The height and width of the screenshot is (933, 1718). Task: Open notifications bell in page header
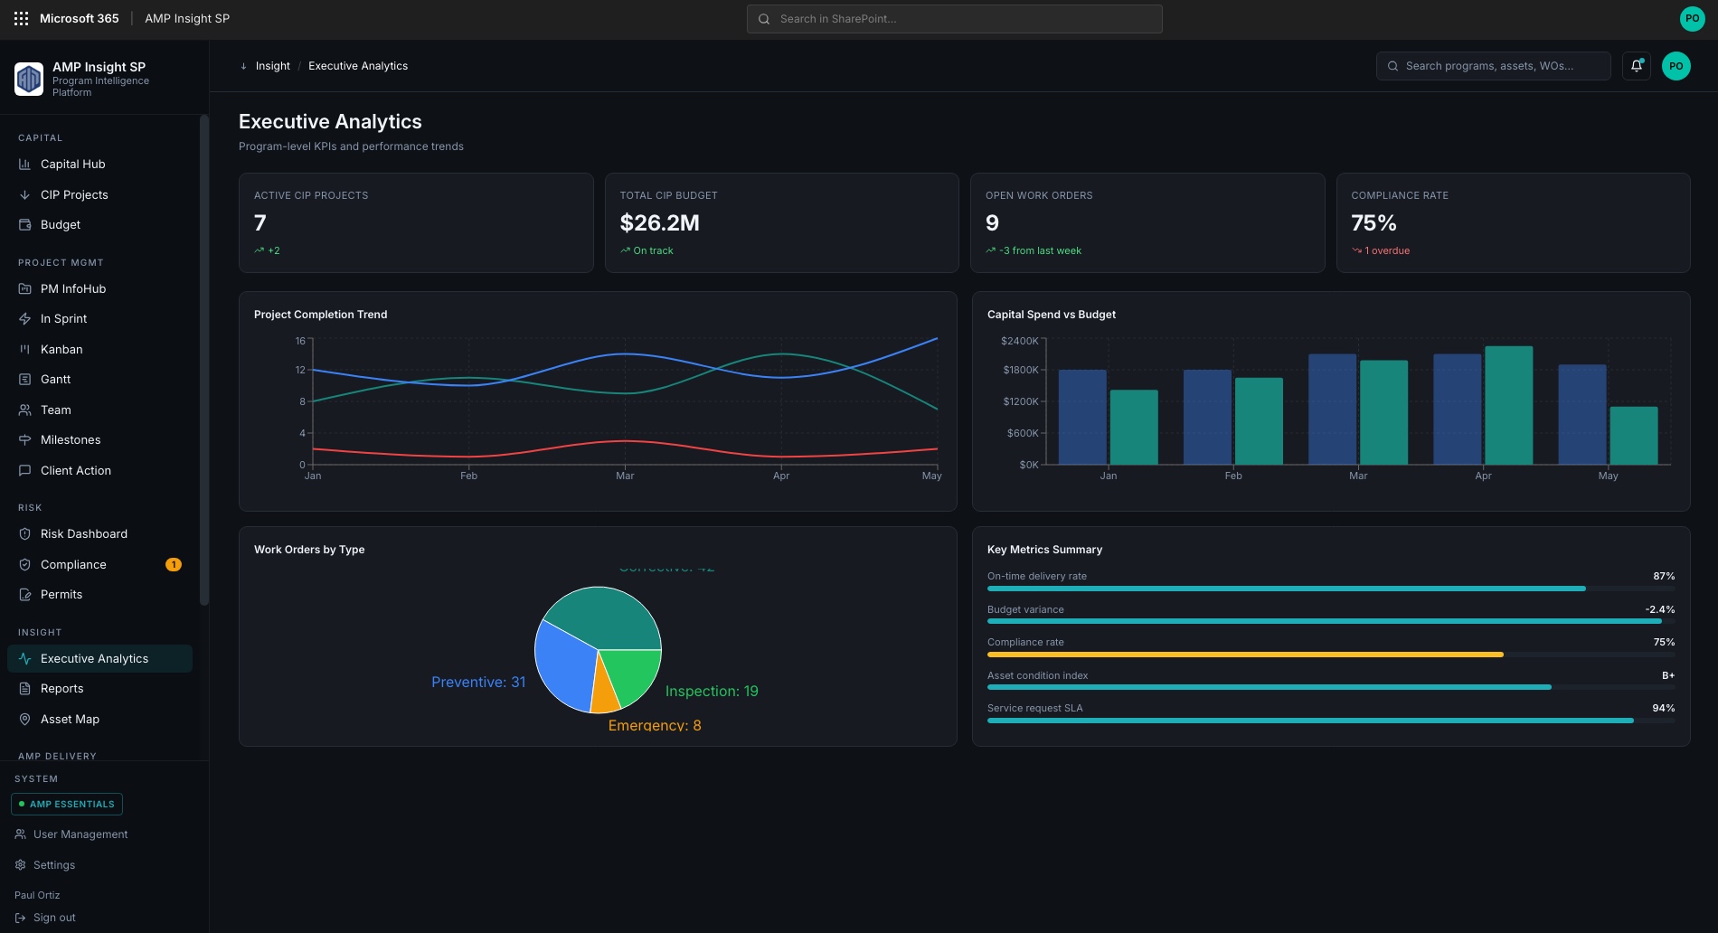tap(1637, 66)
